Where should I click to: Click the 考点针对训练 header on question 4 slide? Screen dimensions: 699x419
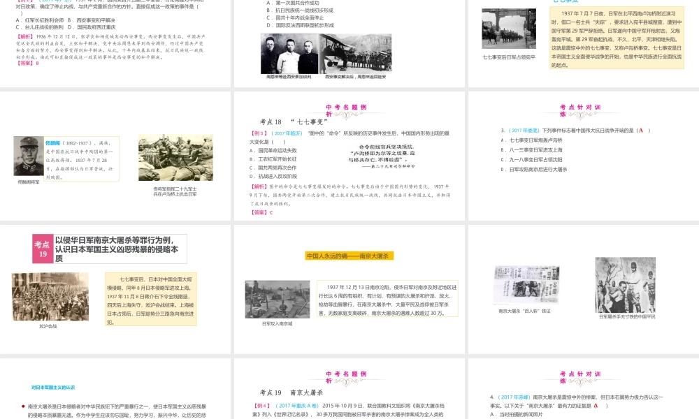[x=580, y=377]
